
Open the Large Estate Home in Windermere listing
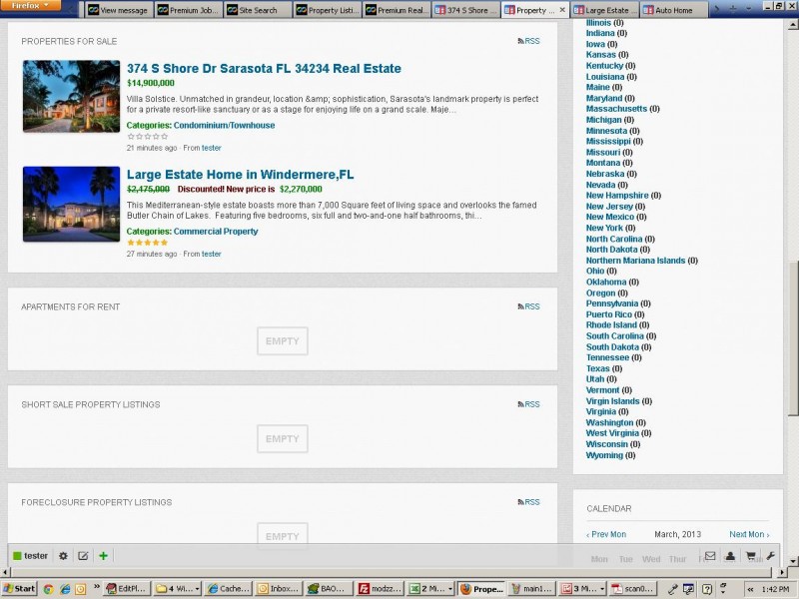click(240, 175)
